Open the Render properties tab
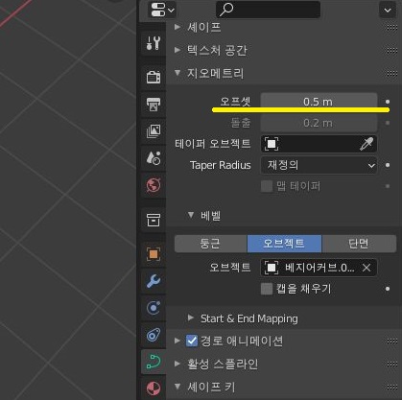This screenshot has width=402, height=400. click(154, 77)
